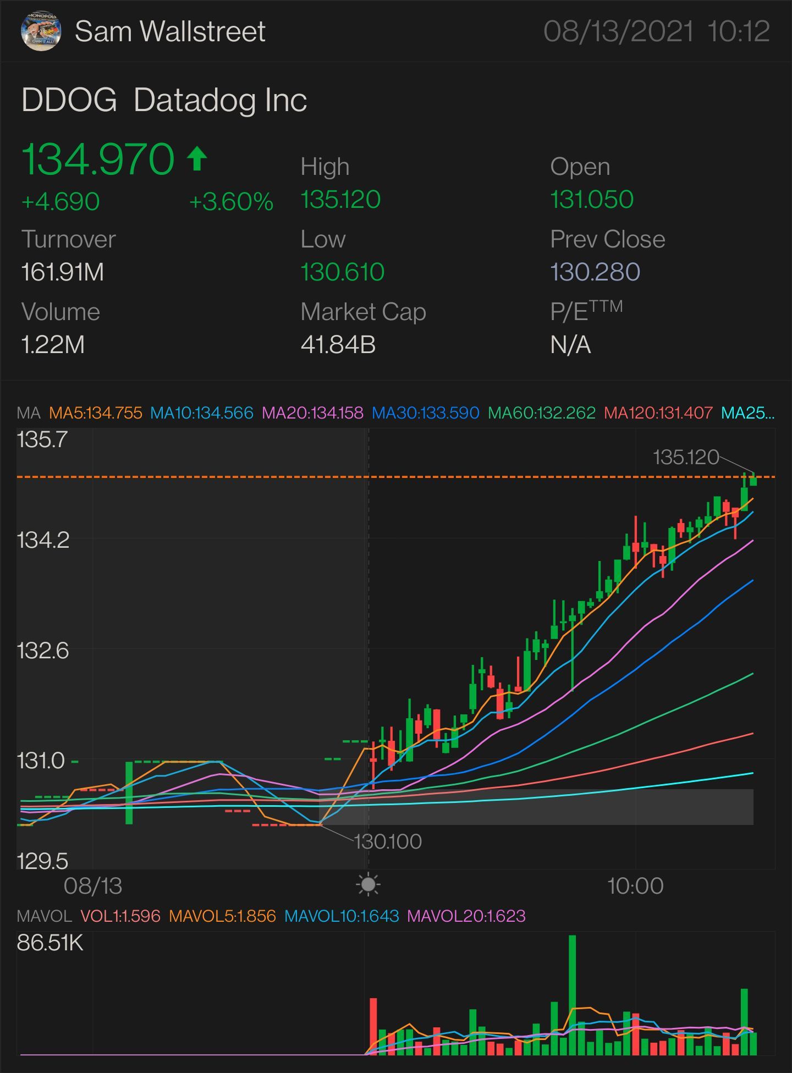
Task: Tap the 135.120 high callout on chart
Action: coord(686,457)
